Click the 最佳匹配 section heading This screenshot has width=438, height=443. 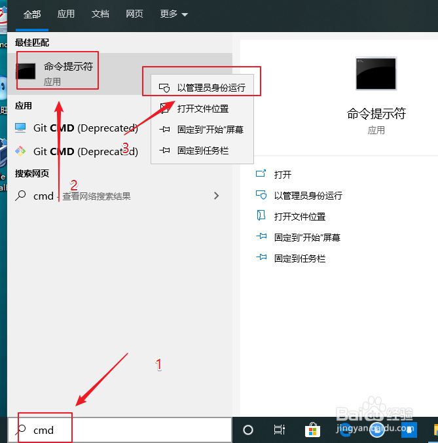click(x=32, y=43)
